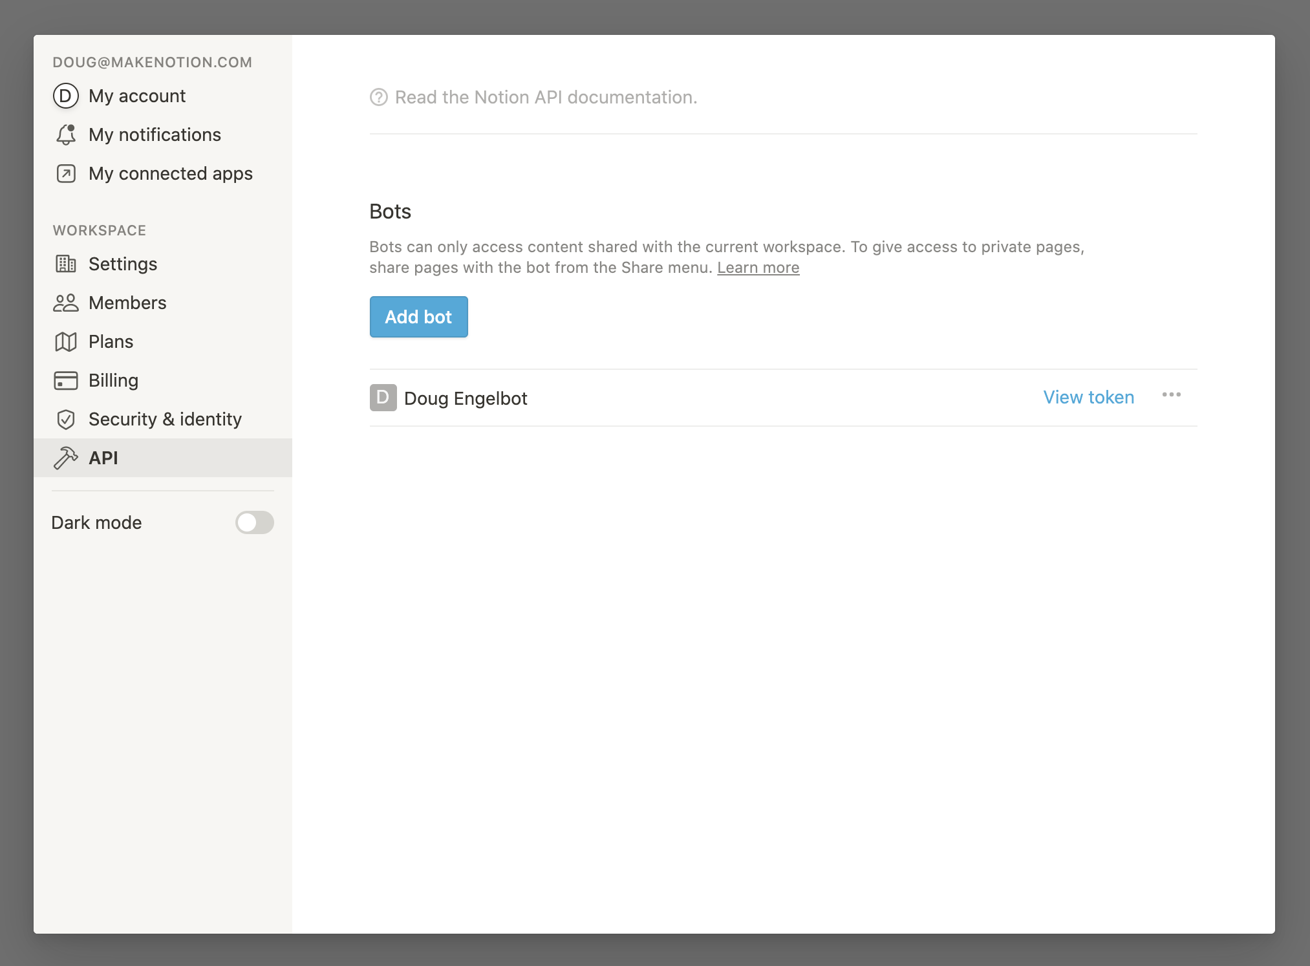View token for Doug Engelbot
1310x966 pixels.
[1090, 396]
